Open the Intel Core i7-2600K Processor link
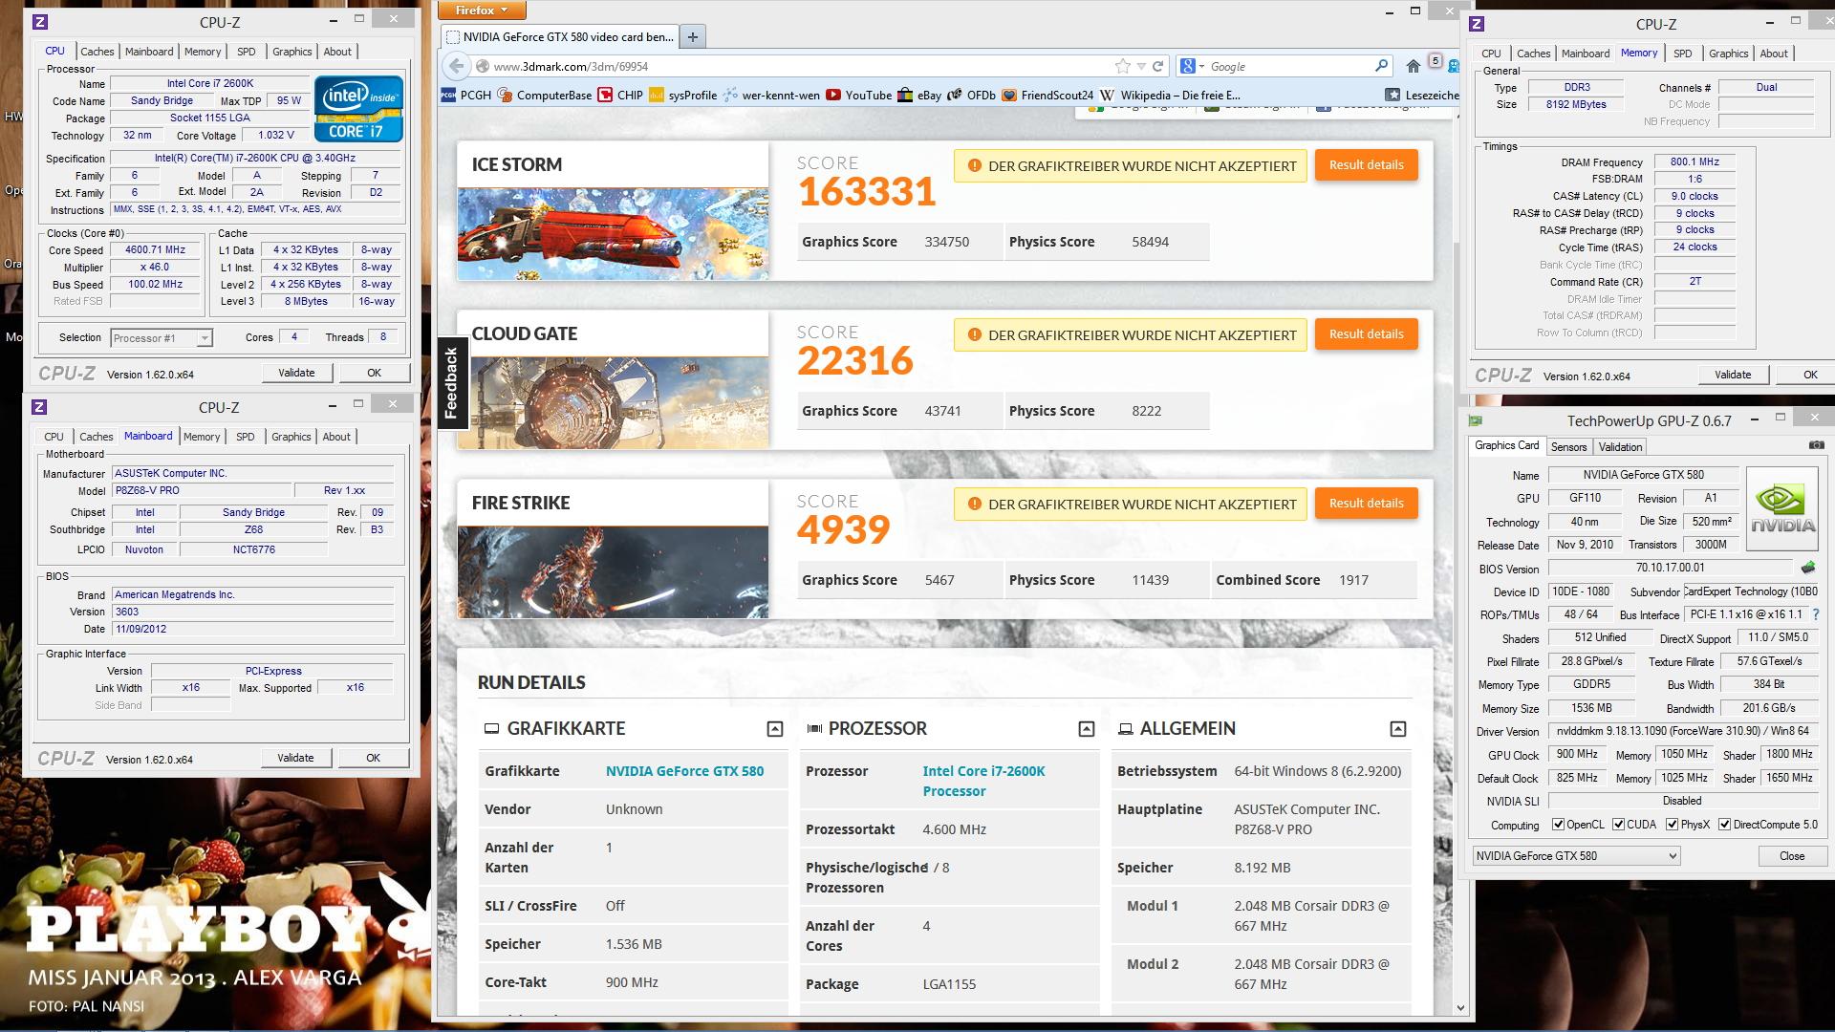 [x=983, y=781]
